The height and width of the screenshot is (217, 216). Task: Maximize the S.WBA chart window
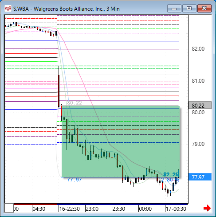click(x=189, y=8)
